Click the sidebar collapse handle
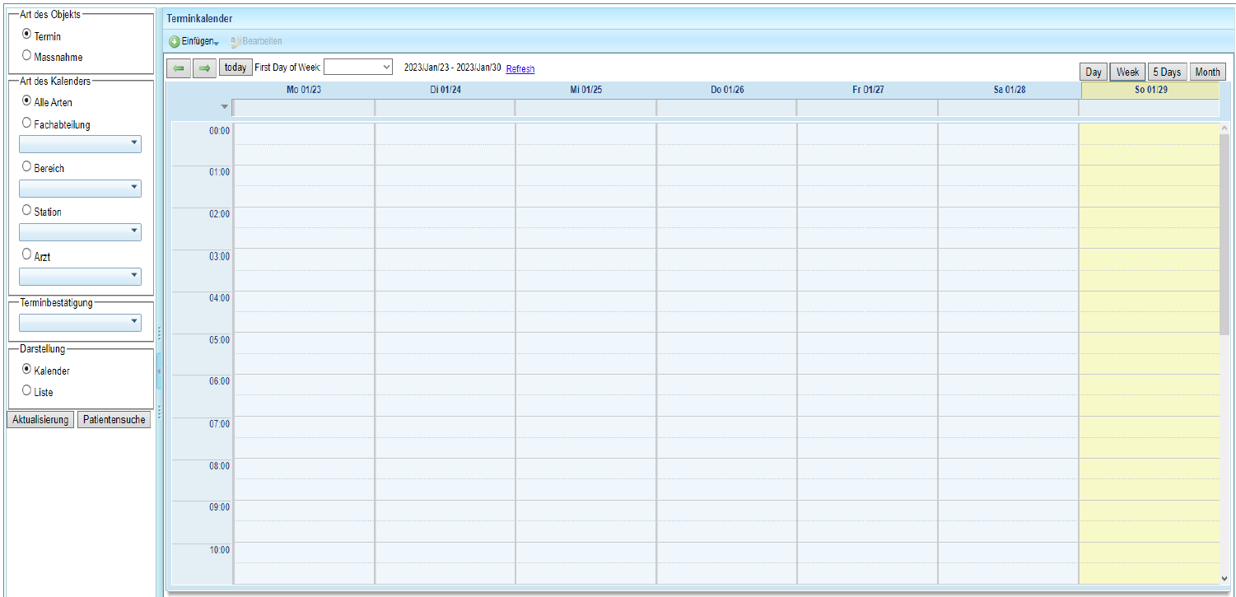The width and height of the screenshot is (1236, 597). (159, 371)
